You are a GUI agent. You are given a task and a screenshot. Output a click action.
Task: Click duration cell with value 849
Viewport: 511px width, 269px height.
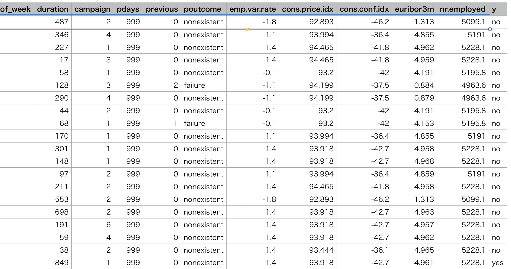(x=53, y=263)
